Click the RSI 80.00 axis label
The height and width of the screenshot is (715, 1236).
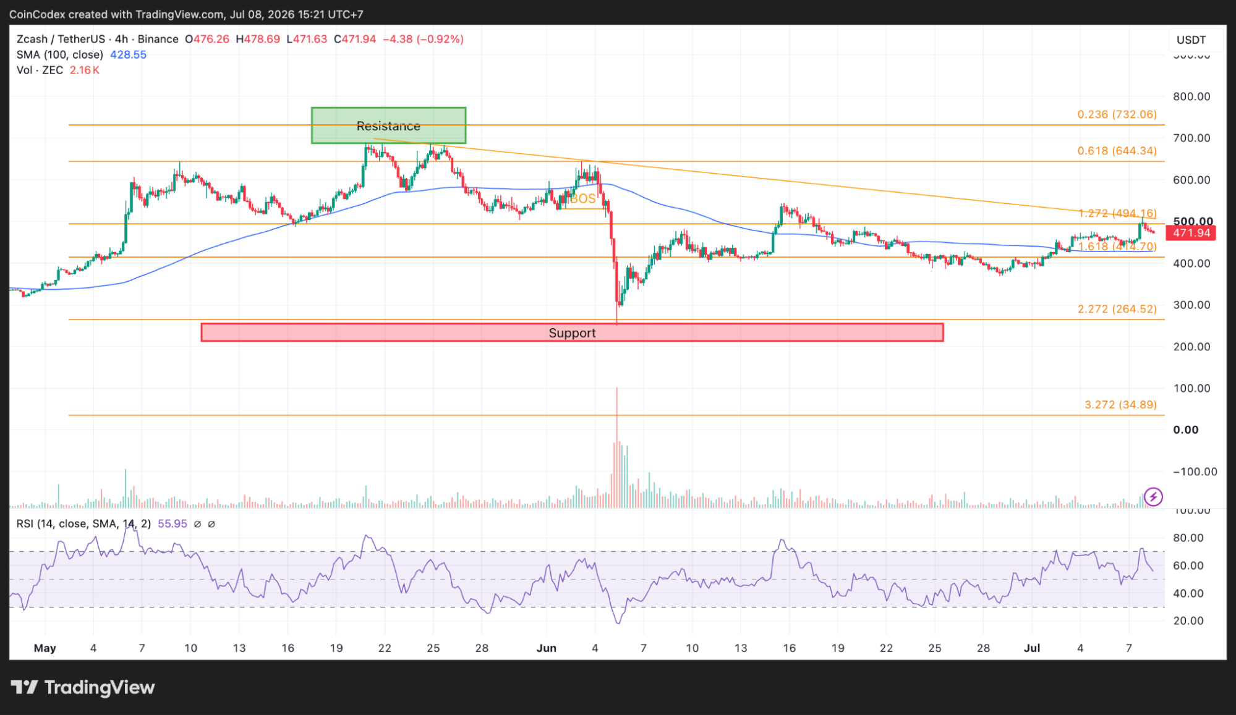1188,538
